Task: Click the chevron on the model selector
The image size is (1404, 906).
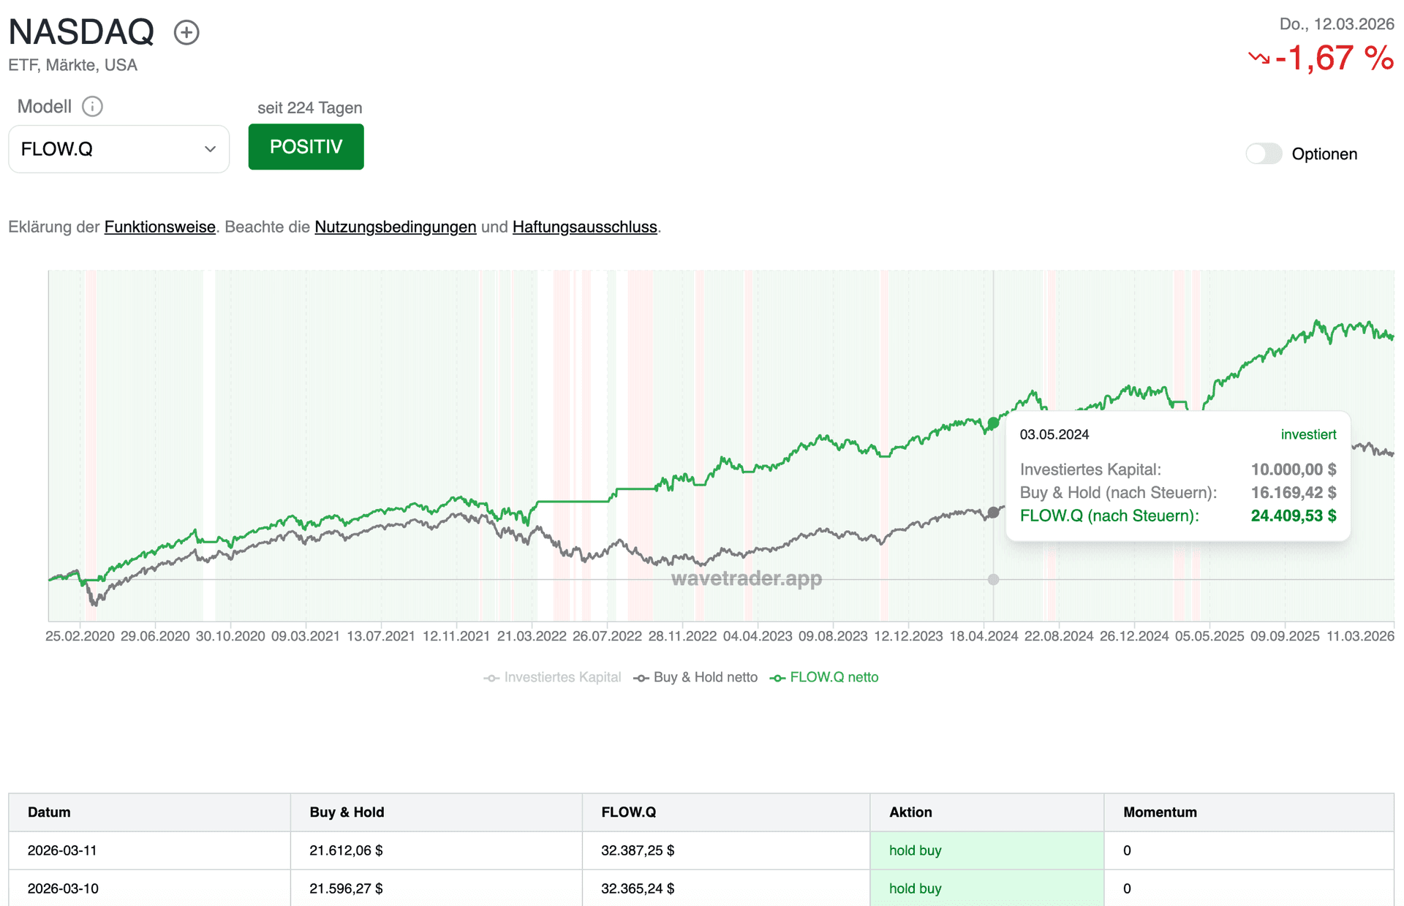Action: point(211,148)
